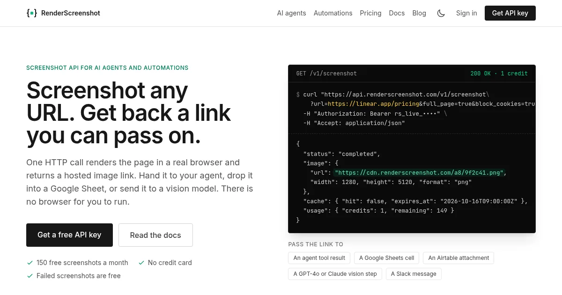
Task: Click the "width": 1280 JSON line
Action: coord(391,182)
